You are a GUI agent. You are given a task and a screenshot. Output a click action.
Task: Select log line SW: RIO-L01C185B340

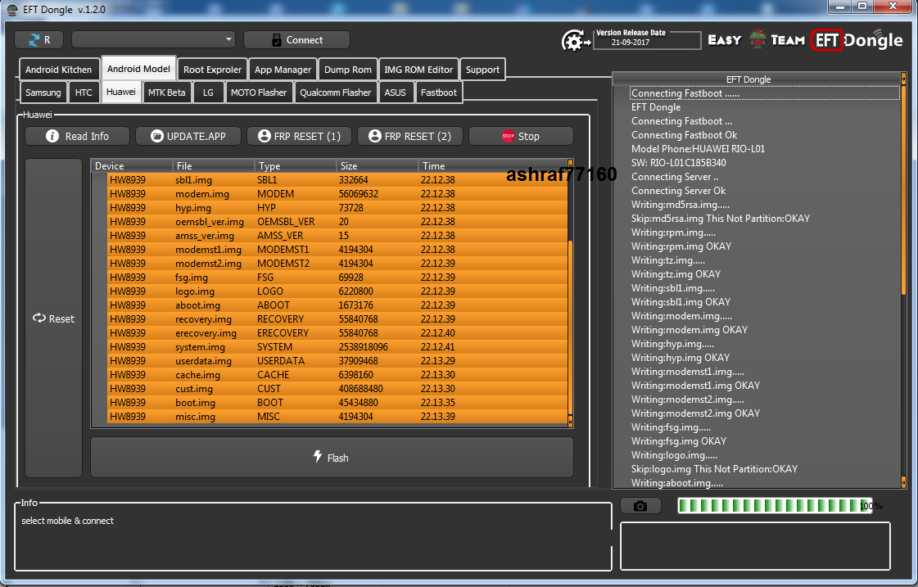679,163
